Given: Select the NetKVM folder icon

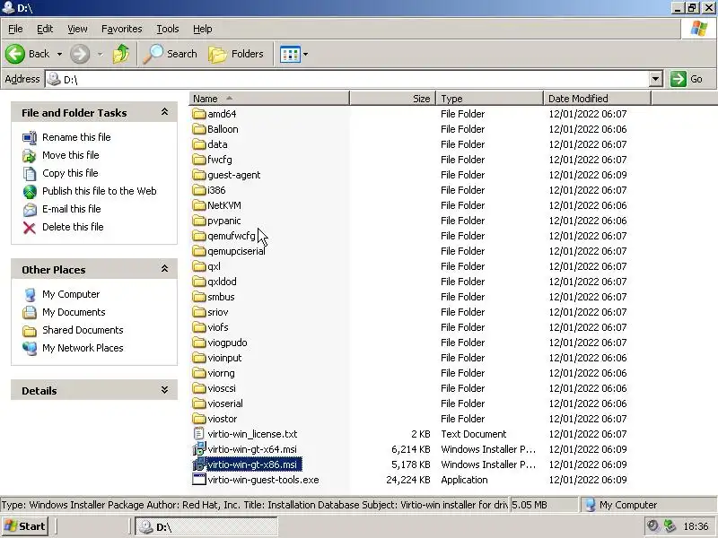Looking at the screenshot, I should pyautogui.click(x=198, y=205).
